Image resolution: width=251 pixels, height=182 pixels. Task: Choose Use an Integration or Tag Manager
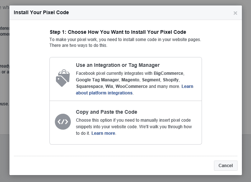pyautogui.click(x=118, y=65)
